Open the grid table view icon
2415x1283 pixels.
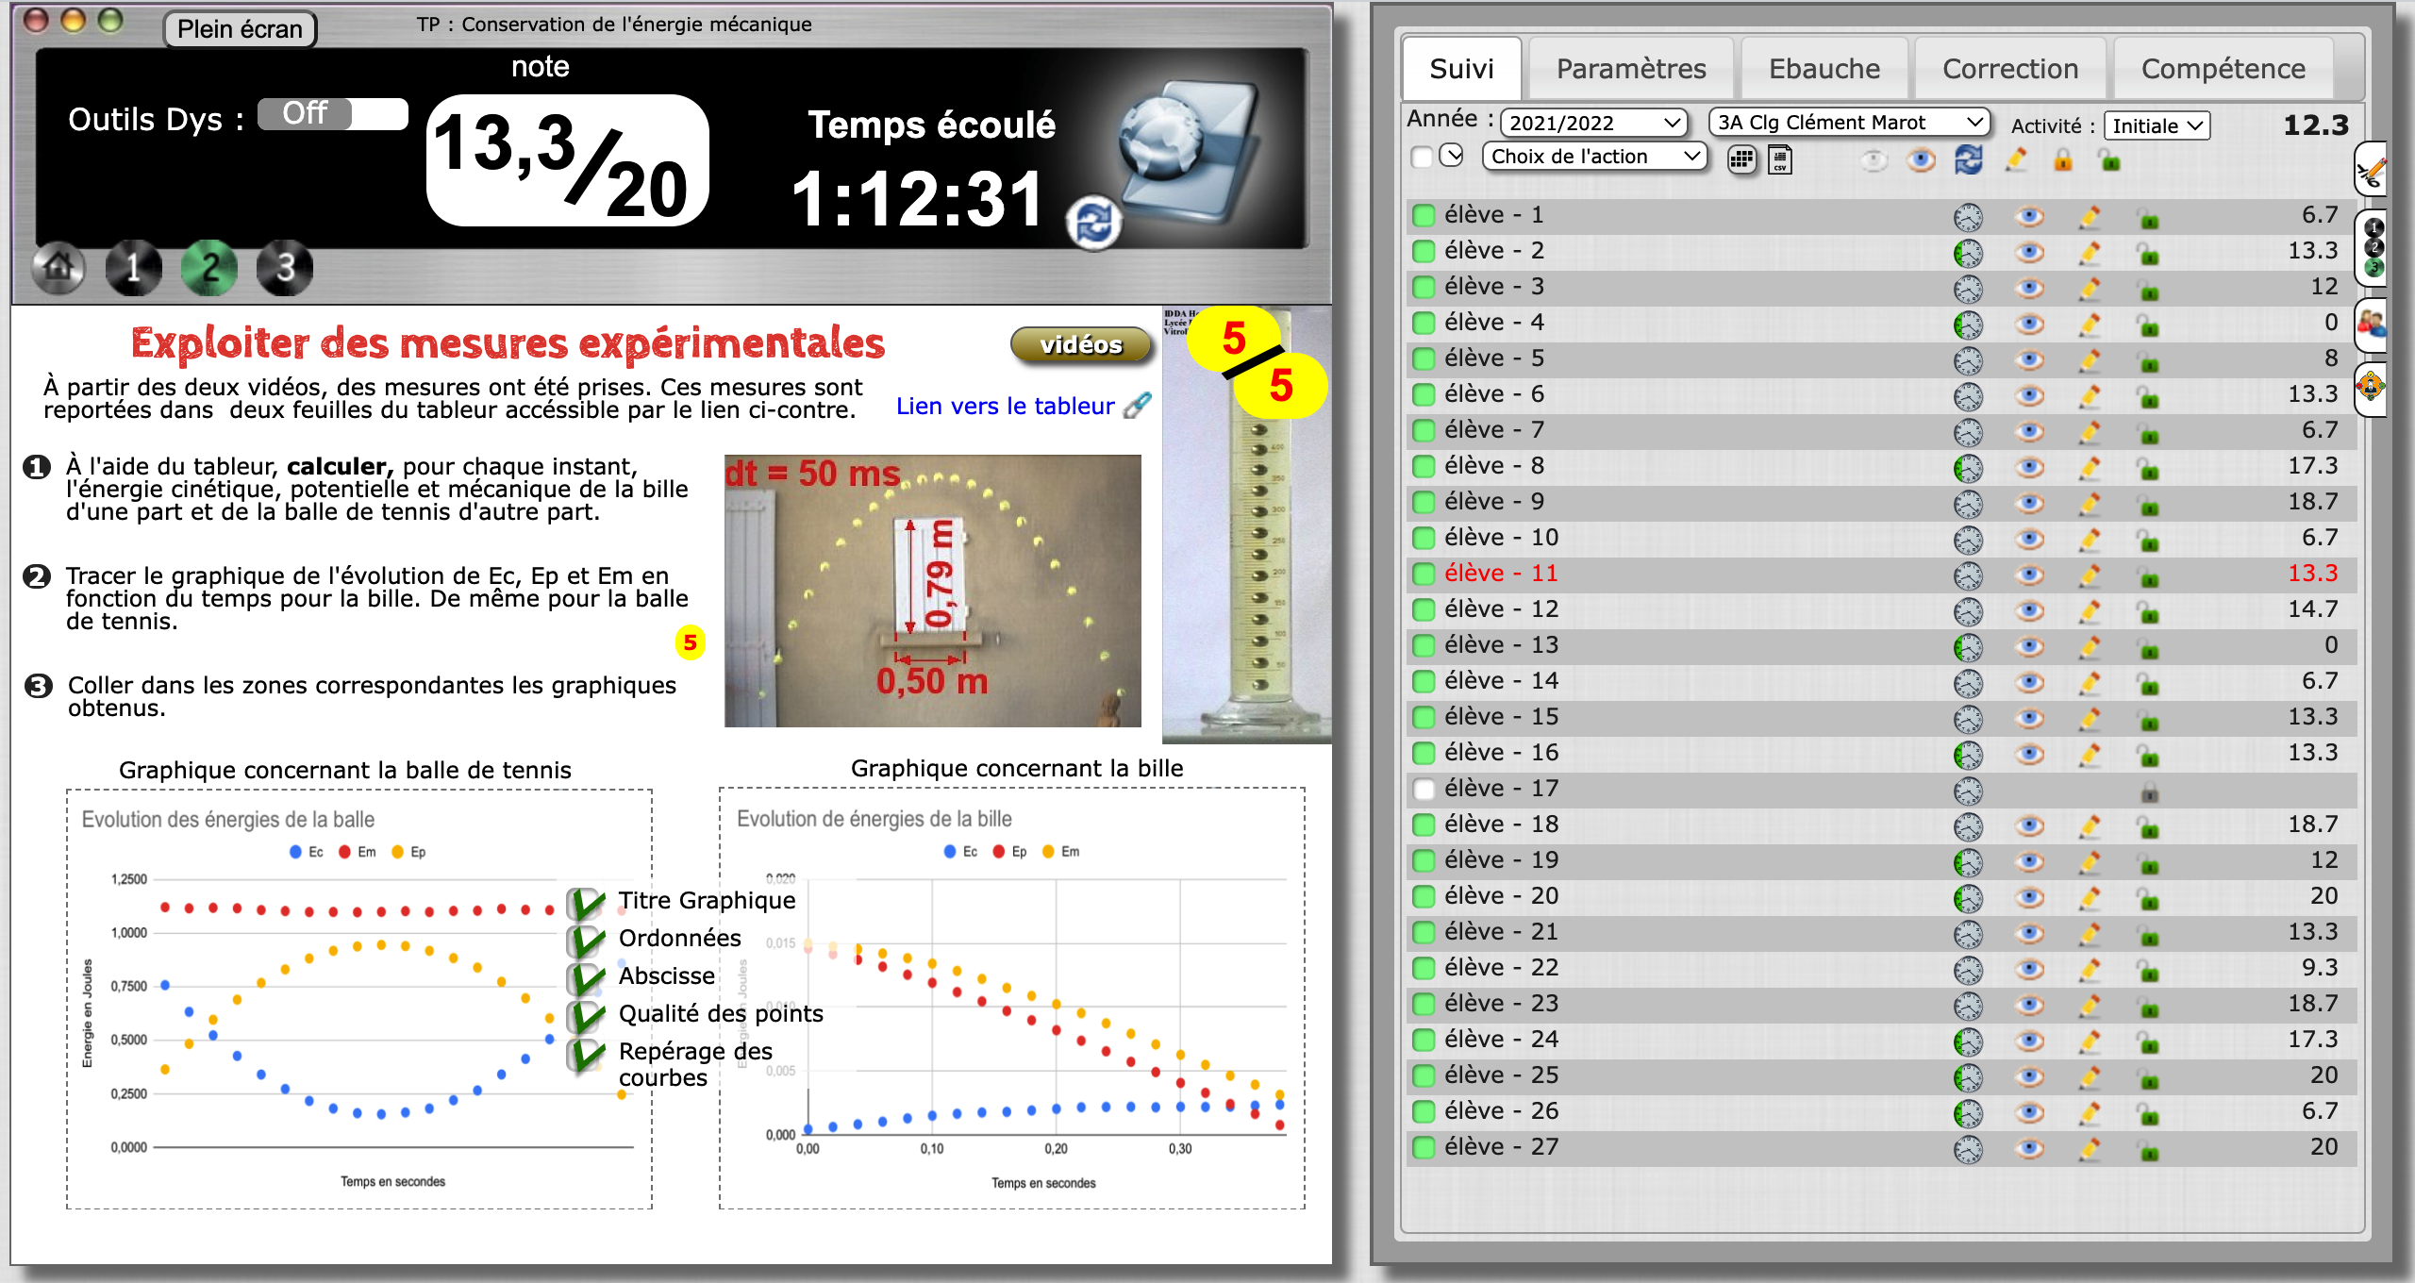1741,159
